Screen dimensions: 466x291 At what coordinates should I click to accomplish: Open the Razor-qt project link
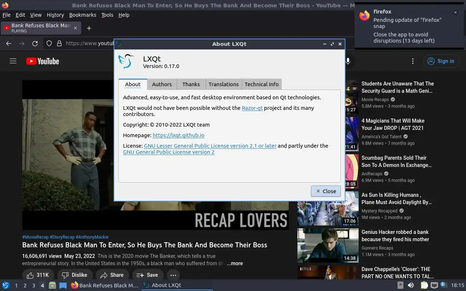click(252, 108)
